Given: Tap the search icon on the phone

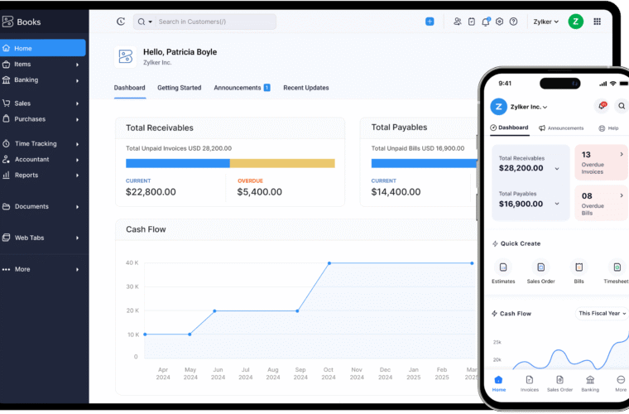Looking at the screenshot, I should [622, 106].
